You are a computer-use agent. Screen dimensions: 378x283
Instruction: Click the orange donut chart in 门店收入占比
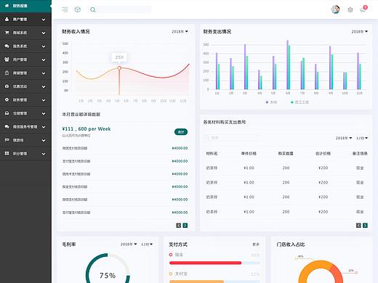pos(321,271)
